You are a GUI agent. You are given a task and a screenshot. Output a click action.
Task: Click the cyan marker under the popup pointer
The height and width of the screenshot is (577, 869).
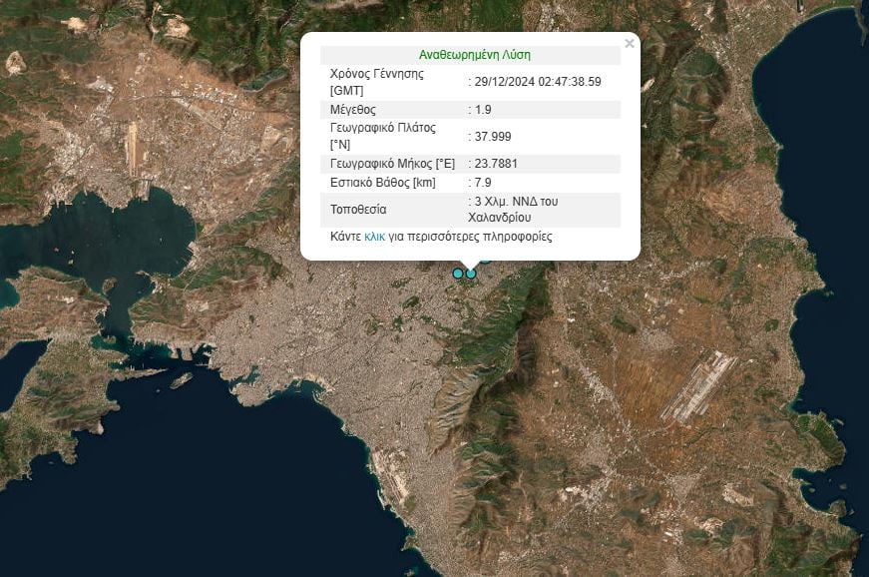[472, 274]
